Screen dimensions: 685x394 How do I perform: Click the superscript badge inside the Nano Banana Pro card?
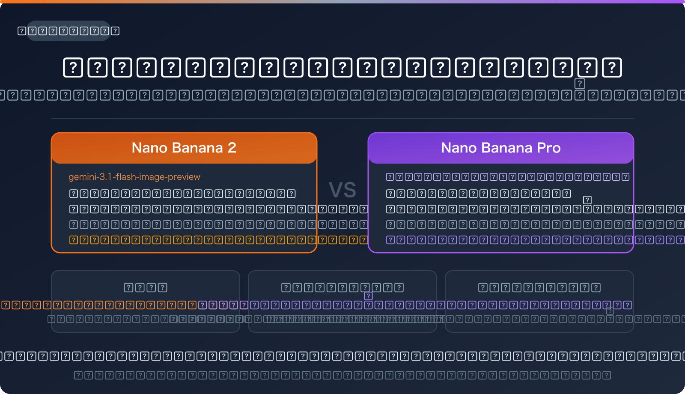click(587, 200)
